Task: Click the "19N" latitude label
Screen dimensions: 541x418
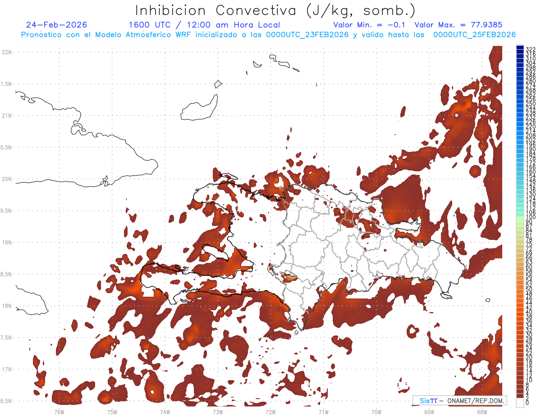Action: tap(7, 242)
